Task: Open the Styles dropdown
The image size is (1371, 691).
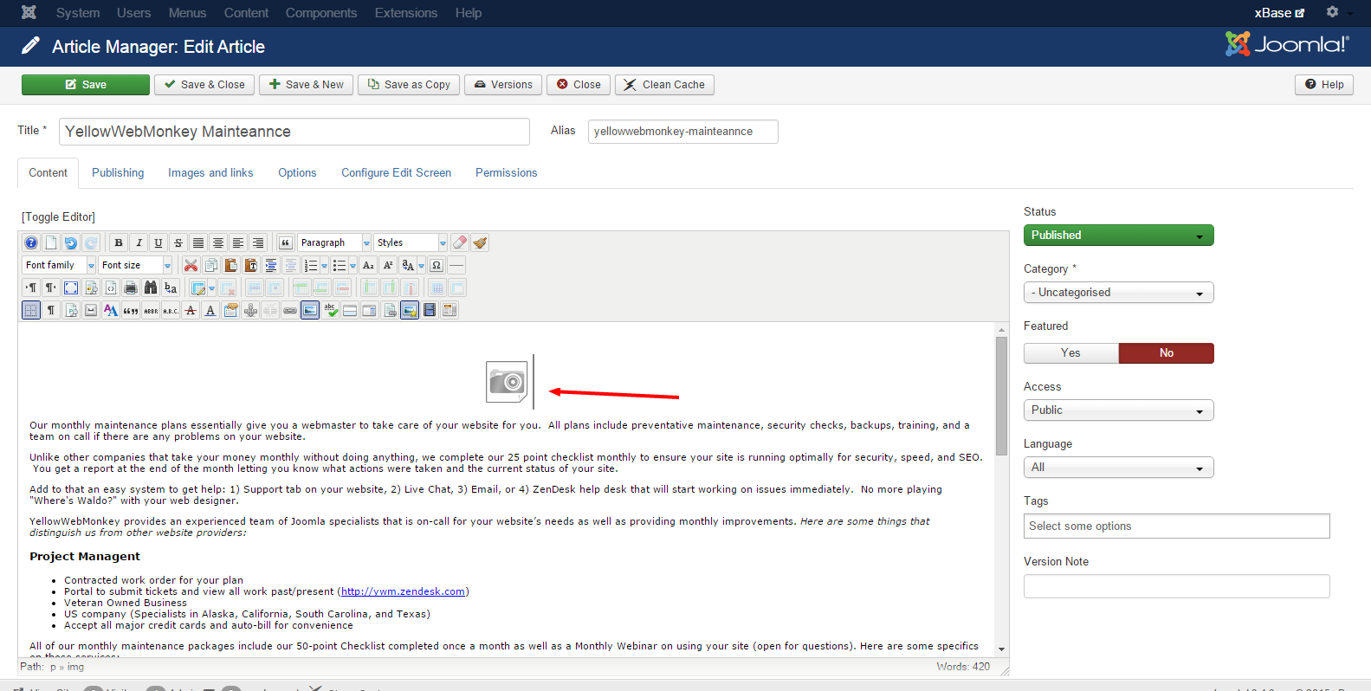Action: tap(411, 243)
